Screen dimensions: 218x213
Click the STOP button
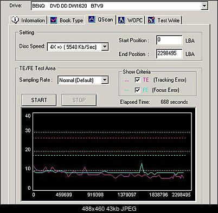click(x=79, y=100)
